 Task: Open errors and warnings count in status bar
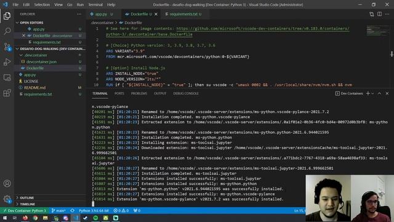(x=121, y=210)
